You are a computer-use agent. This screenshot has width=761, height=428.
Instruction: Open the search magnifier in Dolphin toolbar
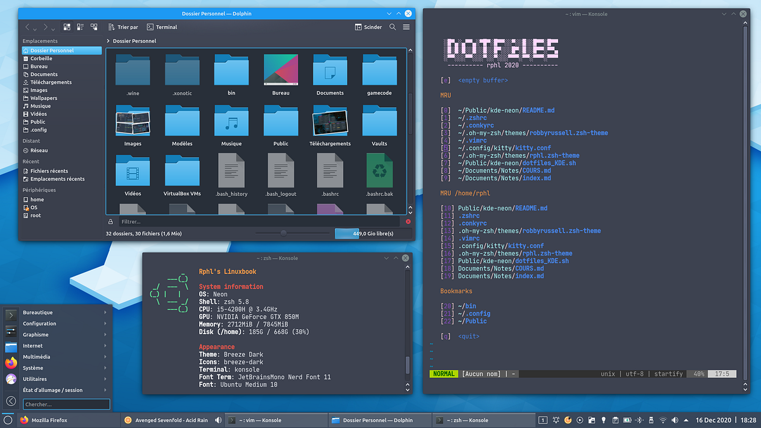pyautogui.click(x=393, y=27)
